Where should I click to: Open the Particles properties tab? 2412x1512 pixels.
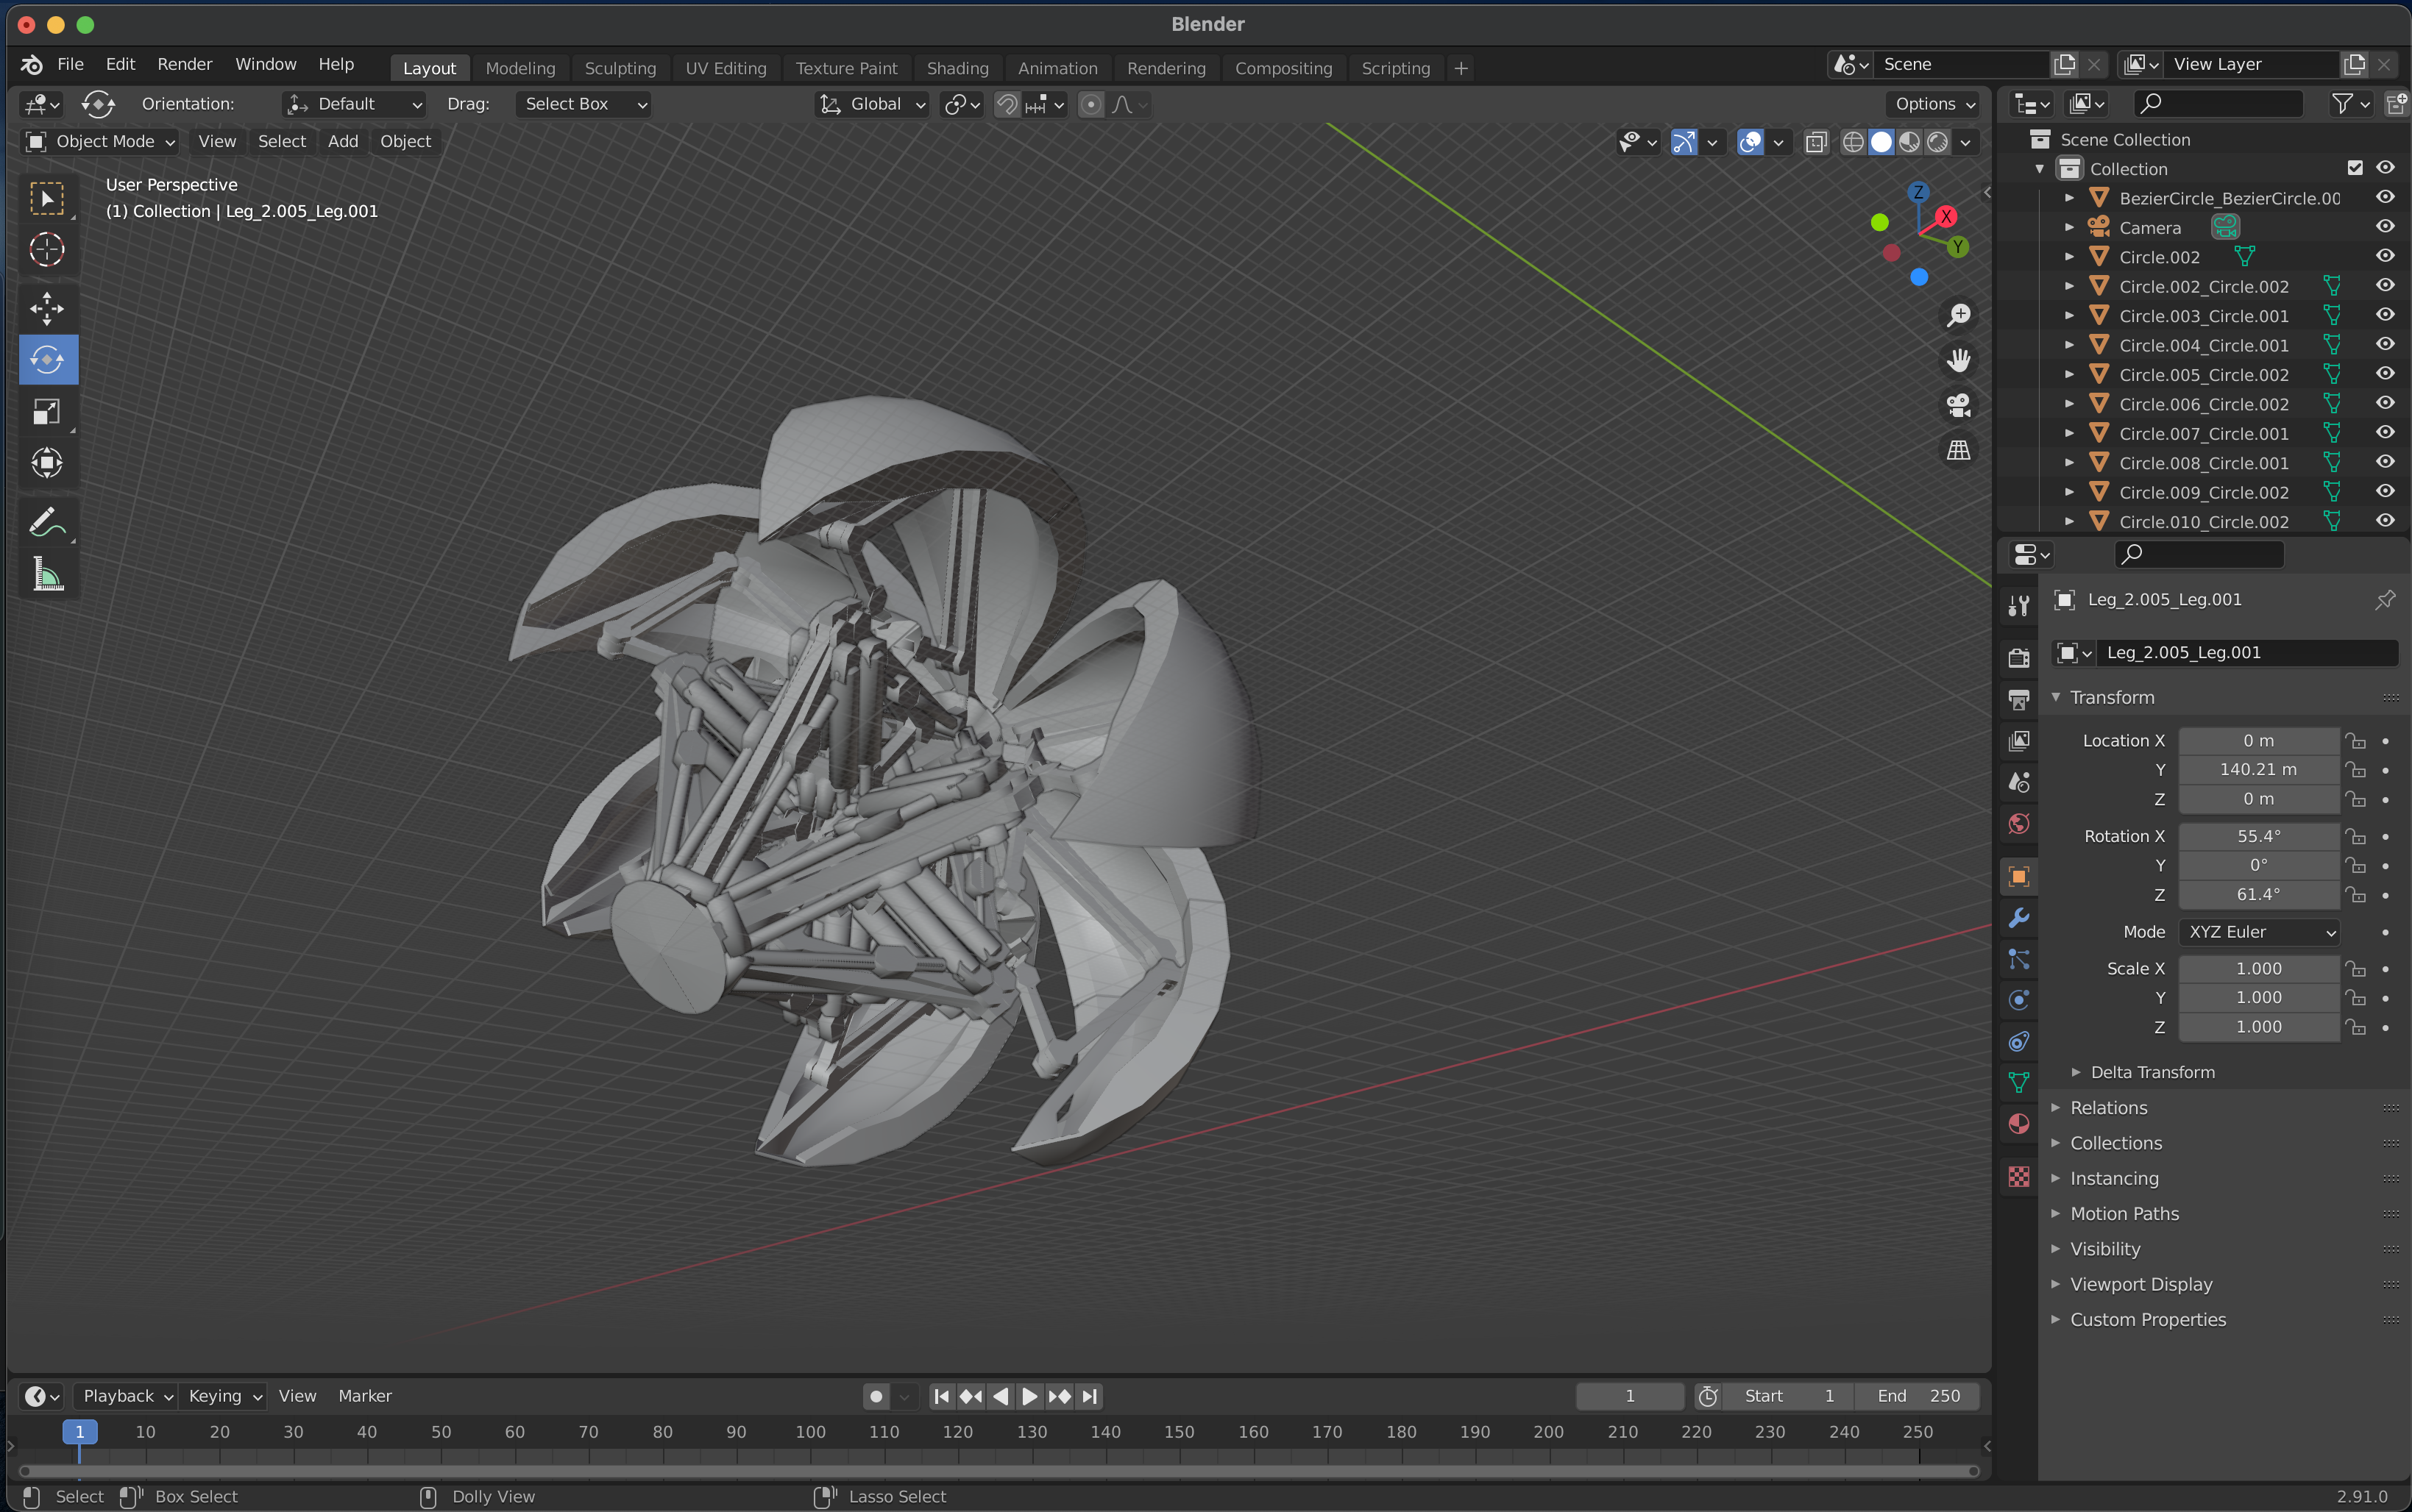(2019, 959)
